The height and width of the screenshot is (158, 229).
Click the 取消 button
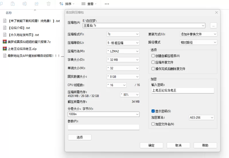(178, 145)
